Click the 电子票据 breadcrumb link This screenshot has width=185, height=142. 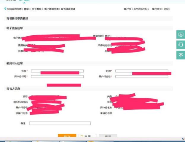click(x=36, y=9)
